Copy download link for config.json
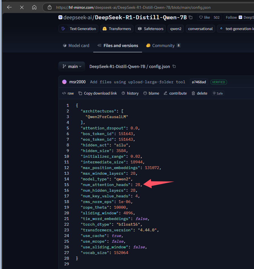254x269 pixels. 98,93
